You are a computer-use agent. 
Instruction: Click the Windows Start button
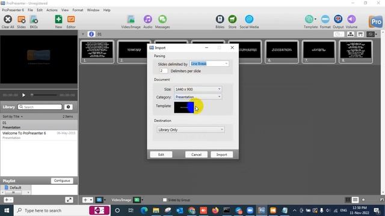click(7, 211)
